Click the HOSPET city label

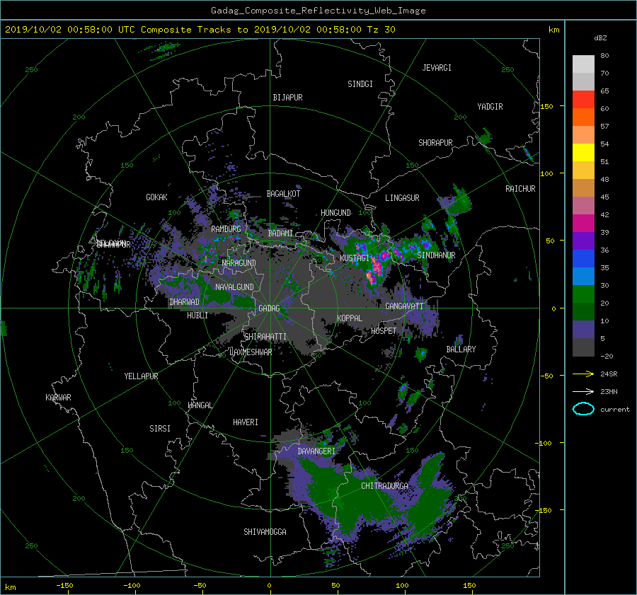coord(384,331)
